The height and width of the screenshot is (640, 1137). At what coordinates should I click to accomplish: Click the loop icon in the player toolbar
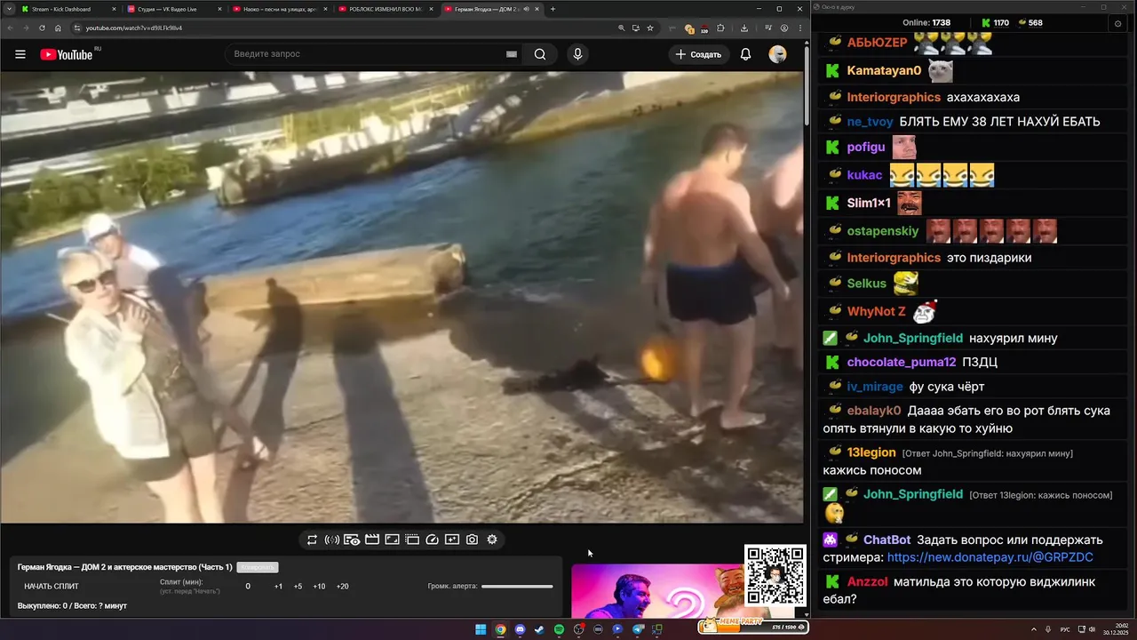click(x=312, y=540)
